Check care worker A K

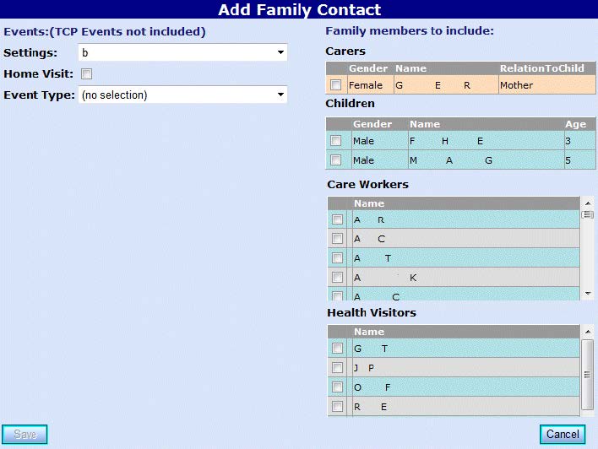(x=338, y=278)
